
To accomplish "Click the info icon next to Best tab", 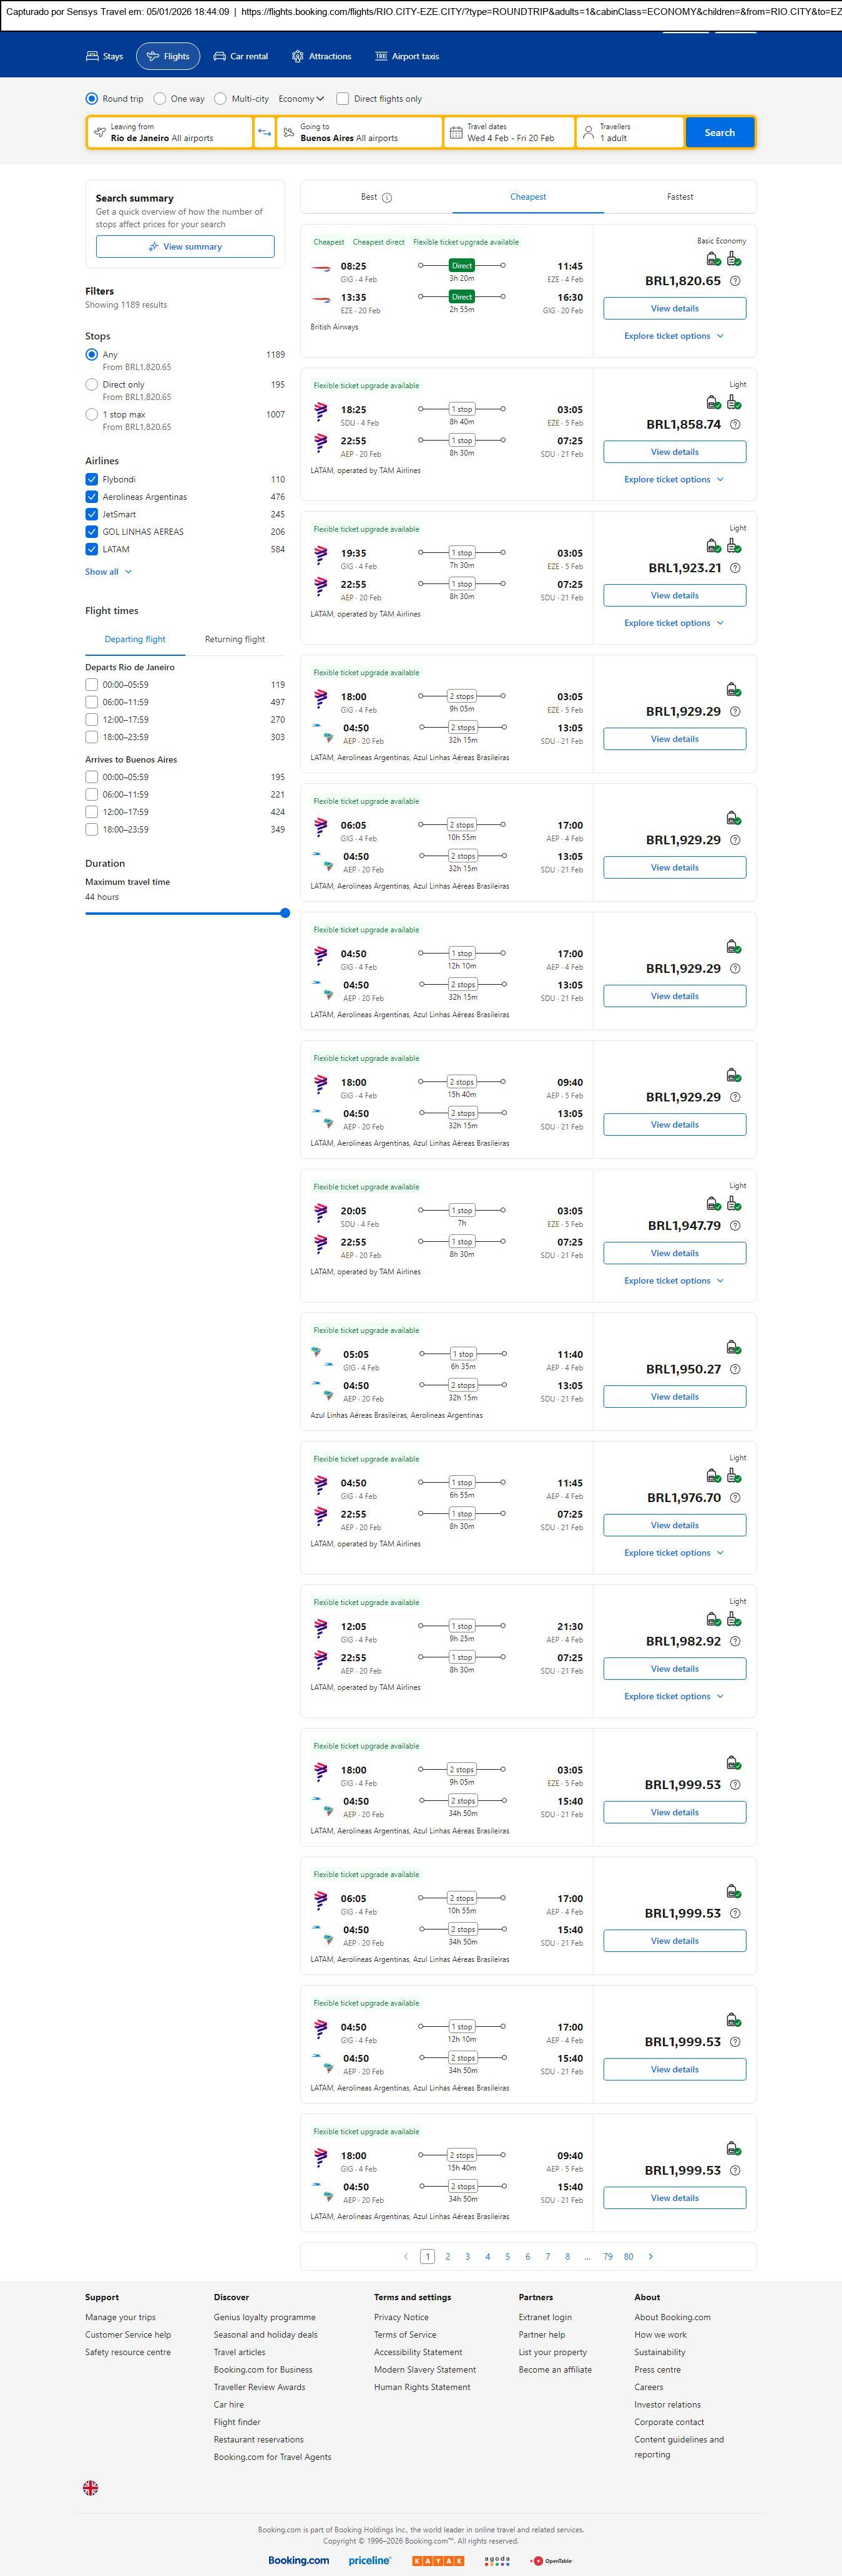I will pyautogui.click(x=387, y=198).
